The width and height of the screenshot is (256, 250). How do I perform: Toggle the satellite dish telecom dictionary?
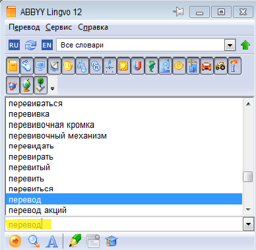click(54, 65)
